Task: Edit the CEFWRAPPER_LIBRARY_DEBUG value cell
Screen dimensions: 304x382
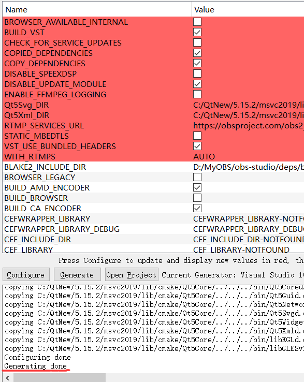Action: click(x=249, y=229)
